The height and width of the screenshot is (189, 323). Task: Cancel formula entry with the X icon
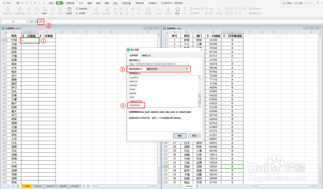(32, 21)
